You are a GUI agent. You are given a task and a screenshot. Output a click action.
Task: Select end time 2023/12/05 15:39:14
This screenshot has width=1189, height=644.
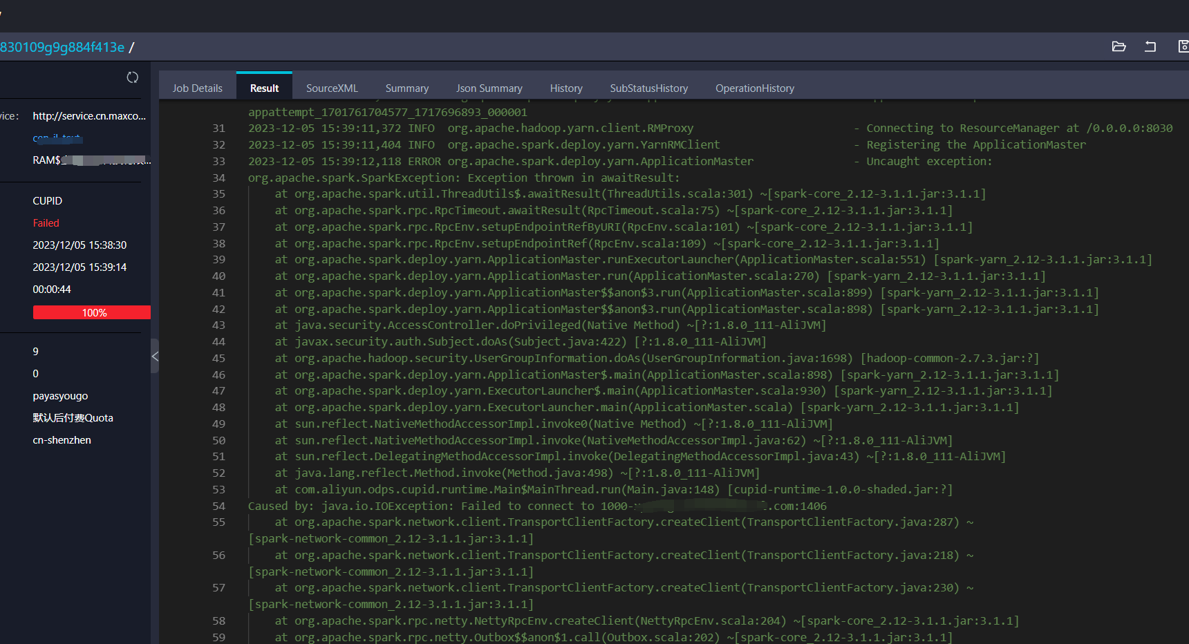79,267
